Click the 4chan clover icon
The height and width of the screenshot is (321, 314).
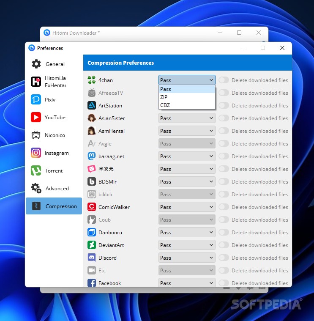[x=91, y=80]
